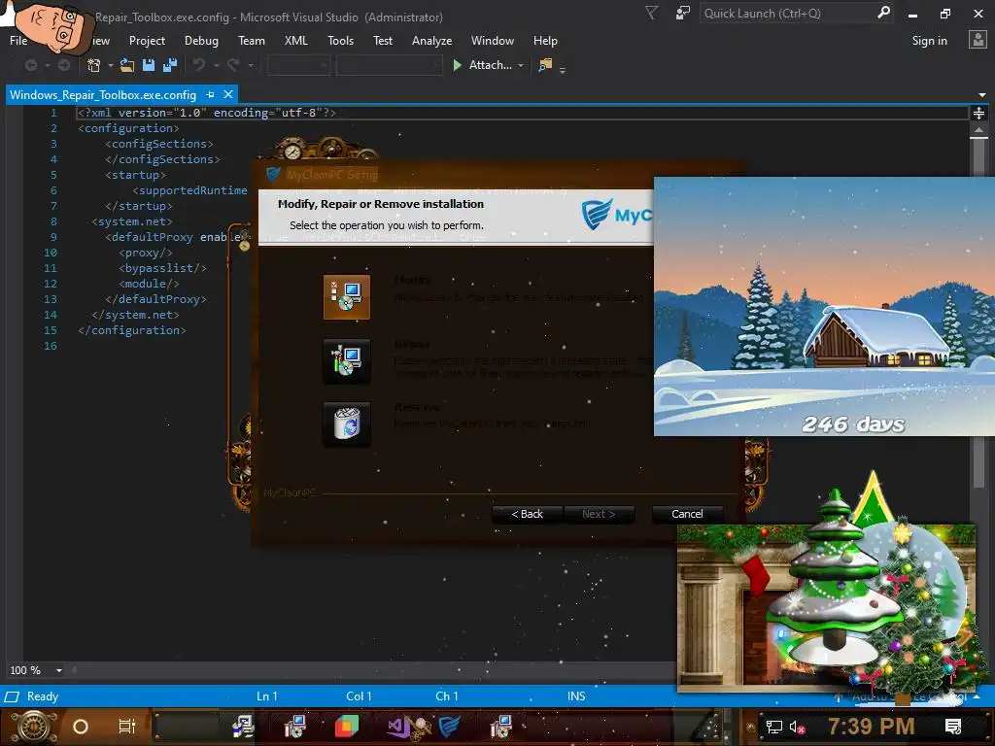The width and height of the screenshot is (995, 746).
Task: Click the editor split handle above the scrollbar
Action: point(978,113)
